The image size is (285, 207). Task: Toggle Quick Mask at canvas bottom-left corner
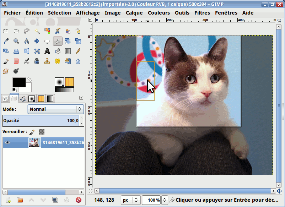90,191
